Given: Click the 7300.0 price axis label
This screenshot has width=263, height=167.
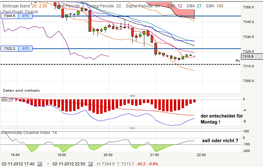Looking at the screenshot, I should coord(248,81).
